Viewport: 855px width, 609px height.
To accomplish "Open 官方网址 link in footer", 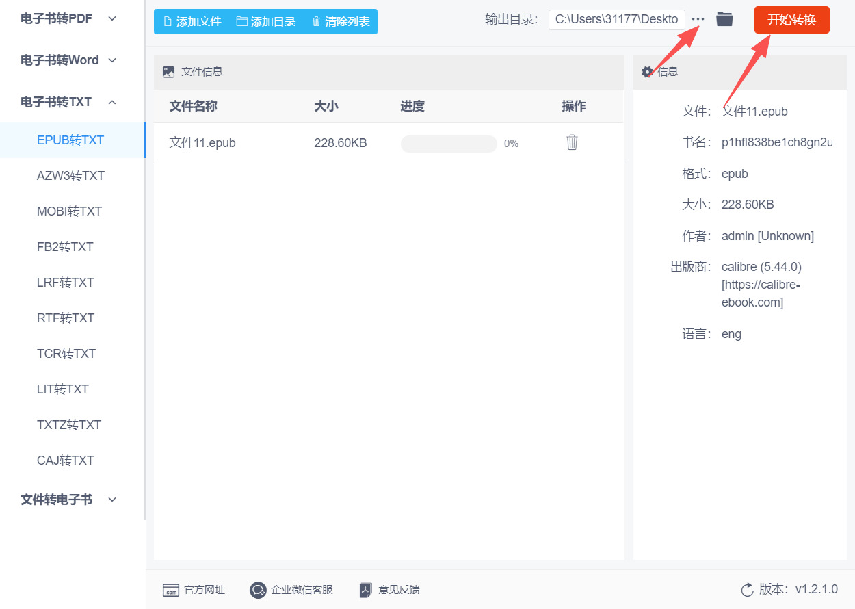I will click(205, 590).
